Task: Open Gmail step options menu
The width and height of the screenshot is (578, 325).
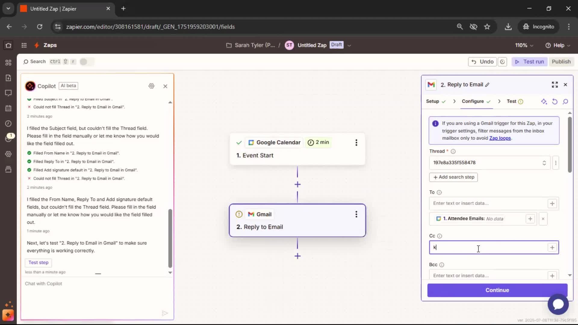Action: click(356, 214)
